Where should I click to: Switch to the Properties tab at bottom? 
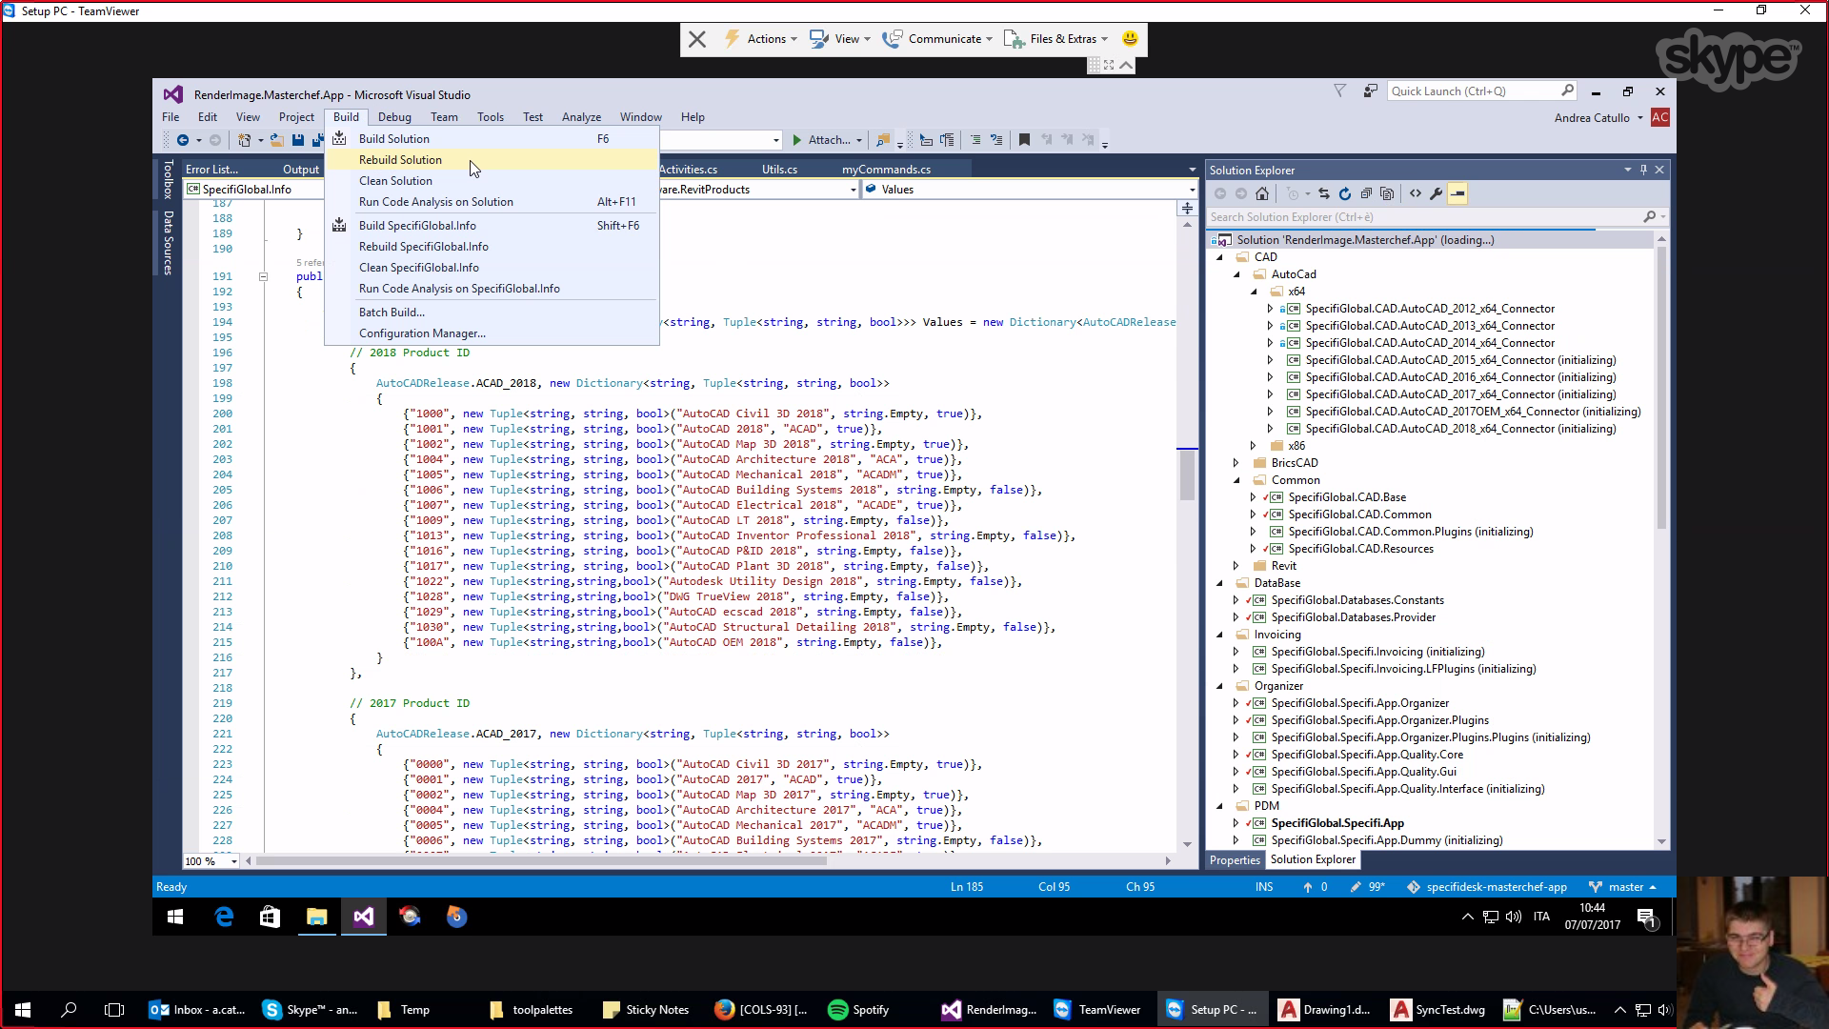tap(1235, 859)
